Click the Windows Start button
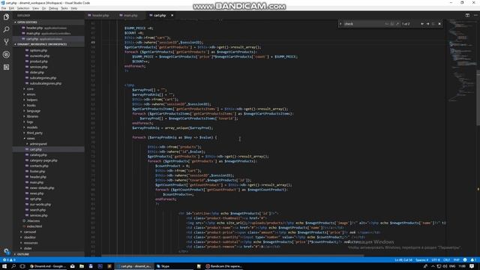Image resolution: width=480 pixels, height=270 pixels. (4, 266)
